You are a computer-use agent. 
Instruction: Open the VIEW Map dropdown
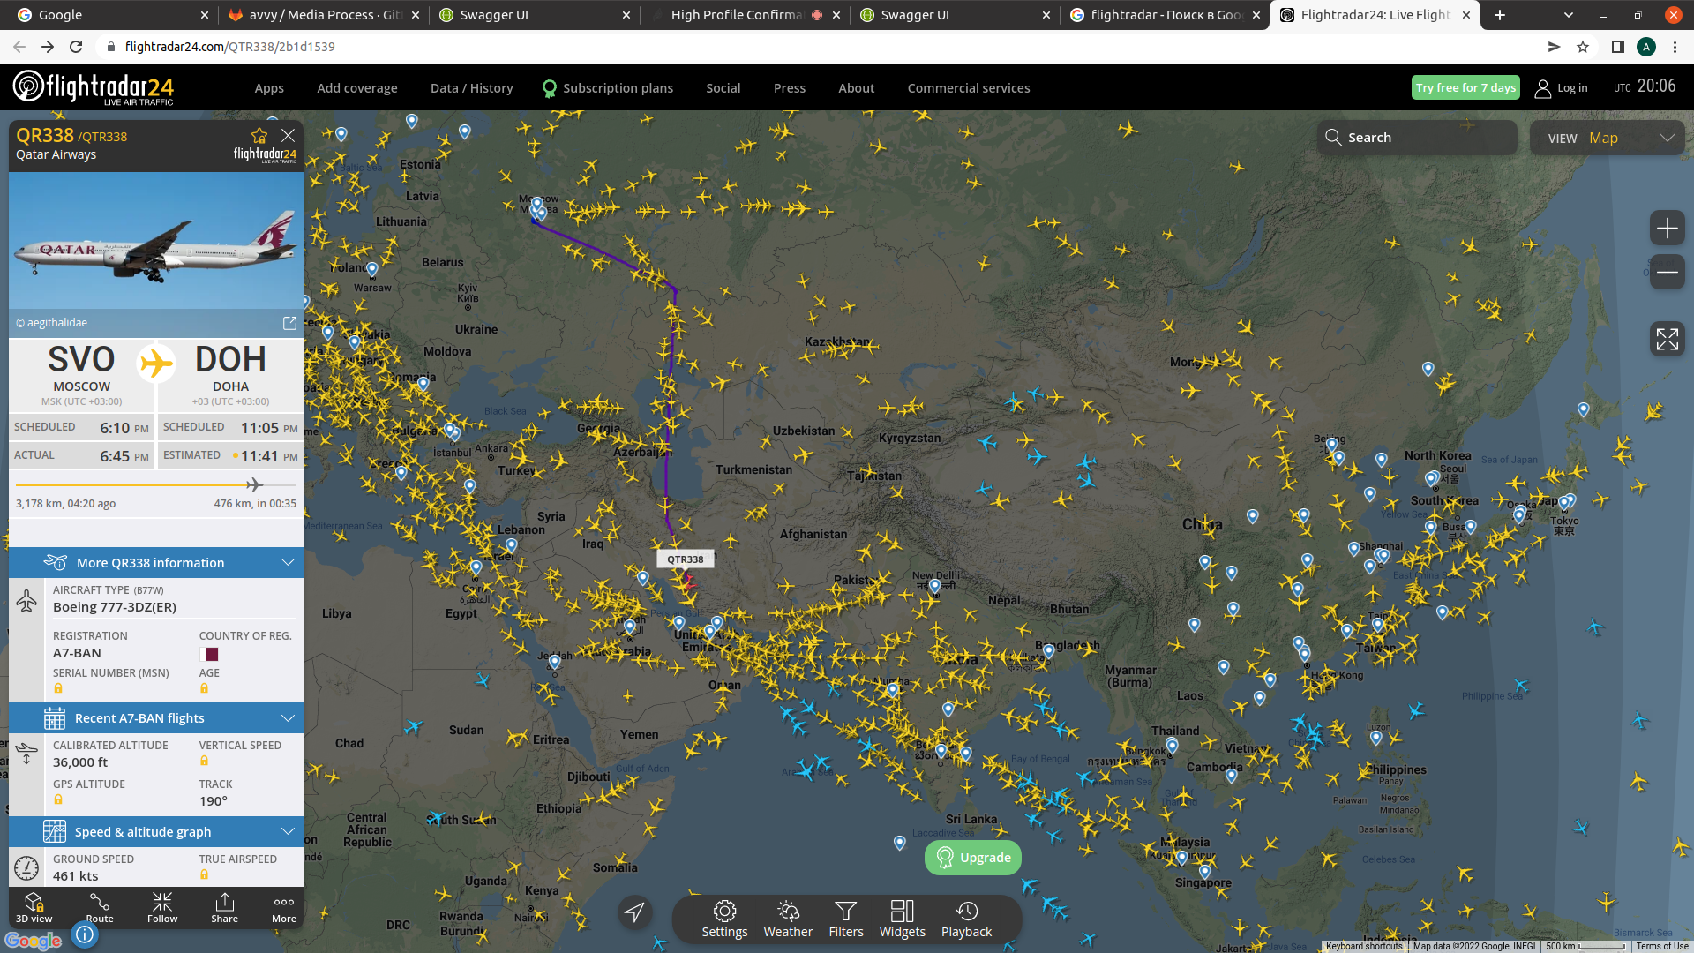click(x=1608, y=138)
